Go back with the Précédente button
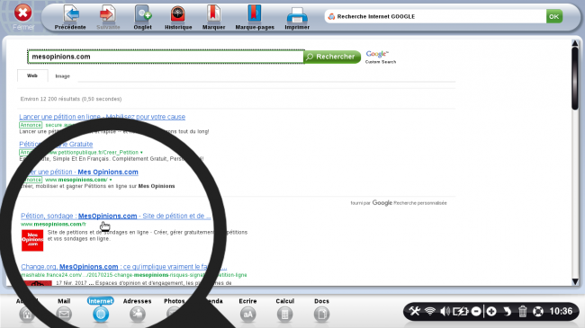This screenshot has width=585, height=328. click(x=70, y=17)
